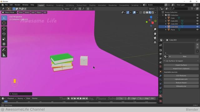Click the Blender logo menu icon
The height and width of the screenshot is (112, 200).
[x=2, y=5]
